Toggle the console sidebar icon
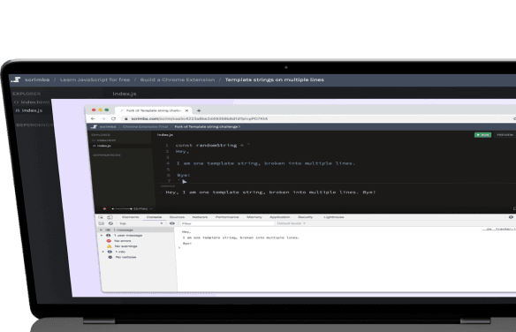This screenshot has height=332, width=516. 102,223
